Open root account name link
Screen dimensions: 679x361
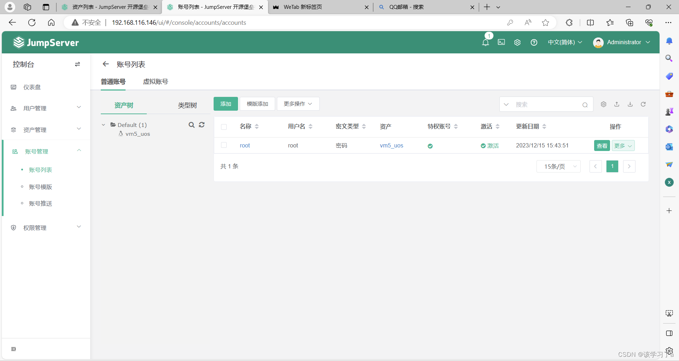pos(245,145)
